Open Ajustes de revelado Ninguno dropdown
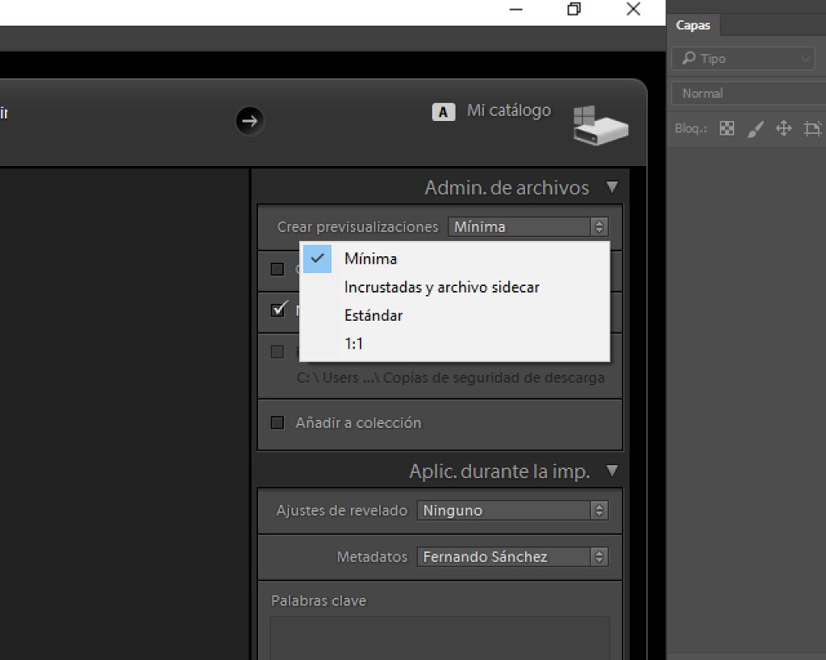This screenshot has height=660, width=826. tap(512, 511)
